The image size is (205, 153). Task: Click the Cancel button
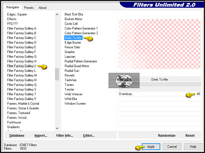(172, 147)
